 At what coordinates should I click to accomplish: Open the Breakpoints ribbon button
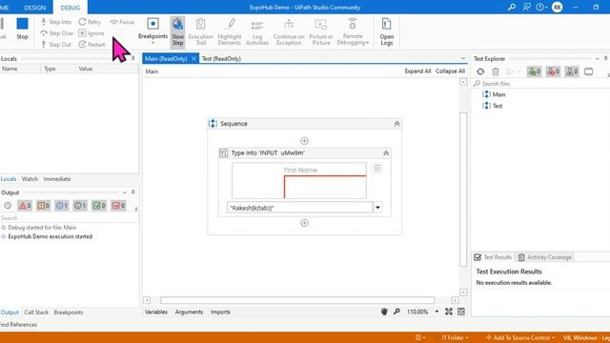coord(152,30)
